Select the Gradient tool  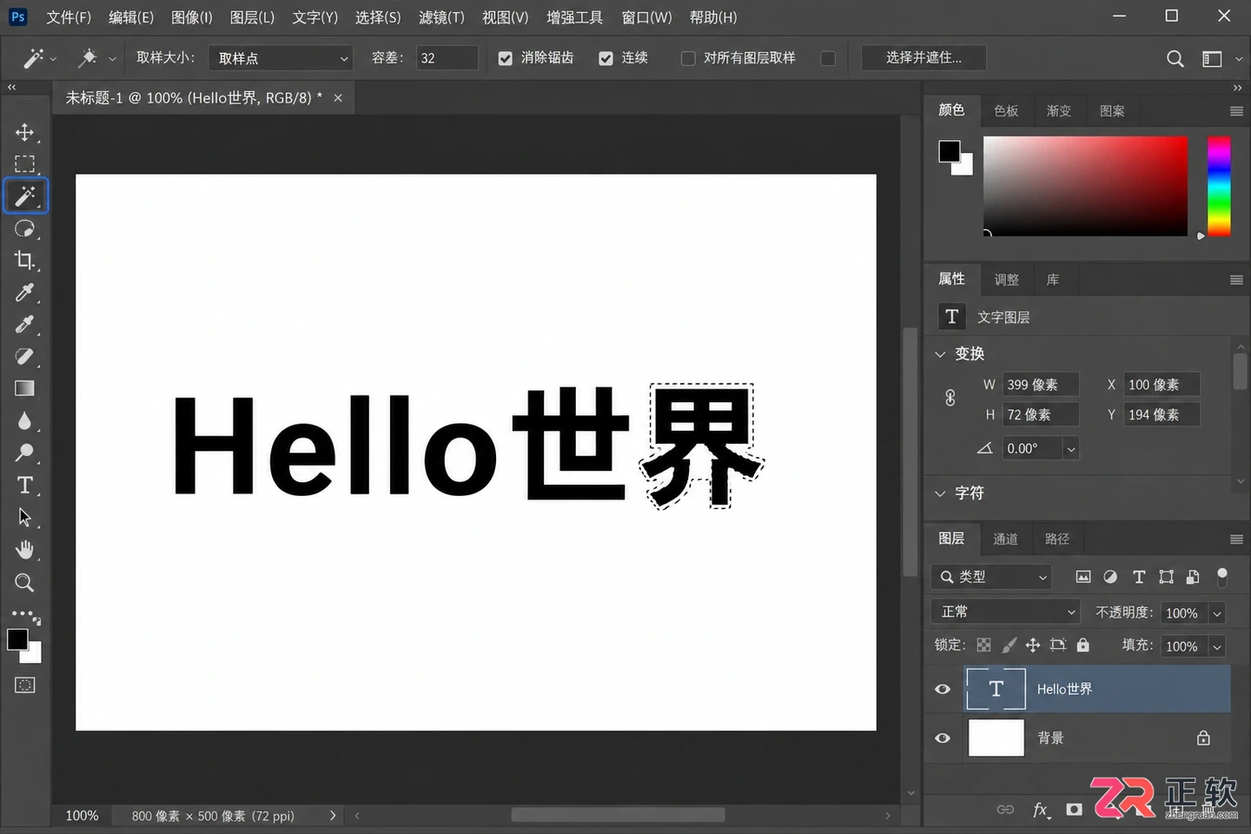tap(24, 388)
